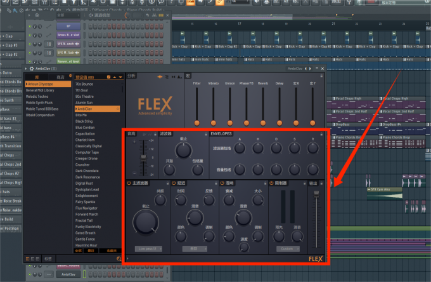Image resolution: width=431 pixels, height=282 pixels.
Task: Select the Bite Me preset
Action: coord(84,115)
